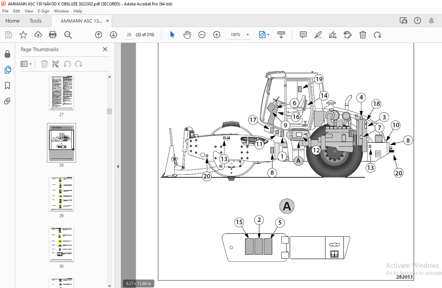The width and height of the screenshot is (442, 288).
Task: Click the page number input field
Action: pyautogui.click(x=129, y=35)
